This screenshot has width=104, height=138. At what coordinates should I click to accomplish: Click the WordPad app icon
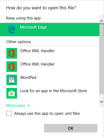coord(12,80)
